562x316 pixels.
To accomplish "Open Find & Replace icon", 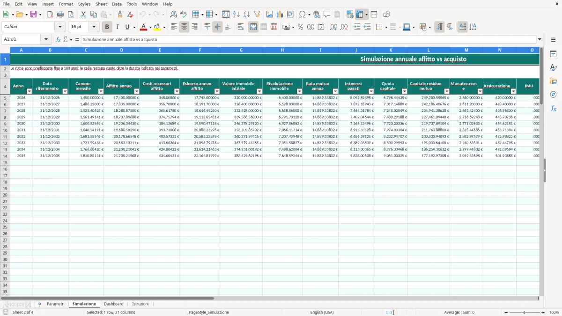I will pos(173,15).
